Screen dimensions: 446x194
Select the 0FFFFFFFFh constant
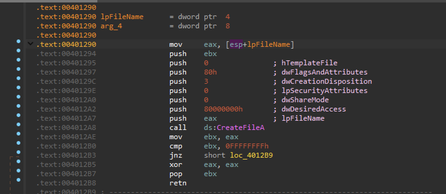[x=247, y=146]
